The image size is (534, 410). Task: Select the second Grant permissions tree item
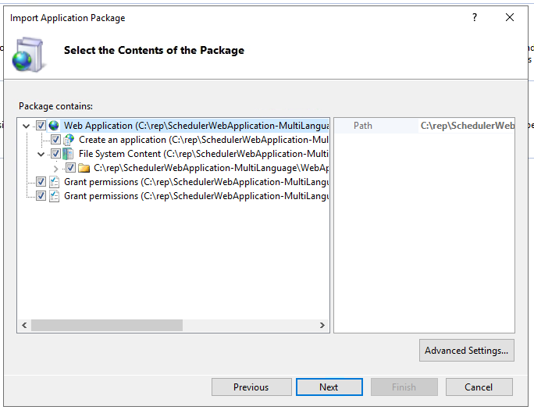point(195,196)
